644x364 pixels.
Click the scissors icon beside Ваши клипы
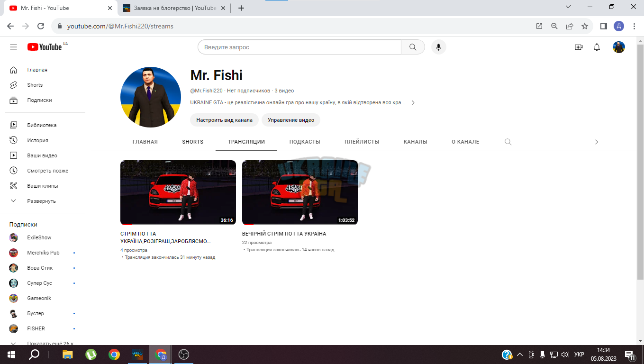point(14,186)
